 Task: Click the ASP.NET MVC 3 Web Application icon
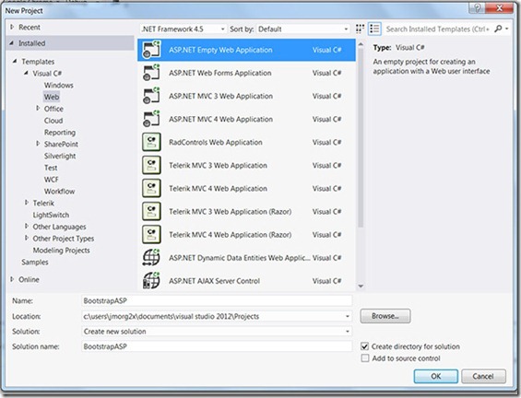[151, 96]
